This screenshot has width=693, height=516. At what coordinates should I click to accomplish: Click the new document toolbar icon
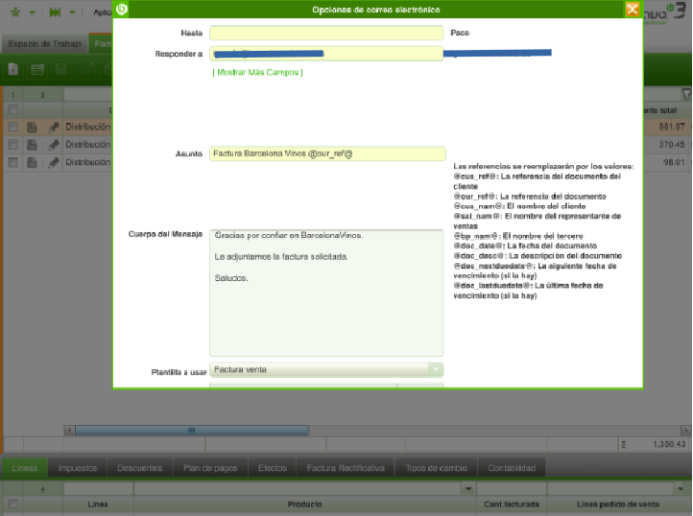(x=13, y=69)
